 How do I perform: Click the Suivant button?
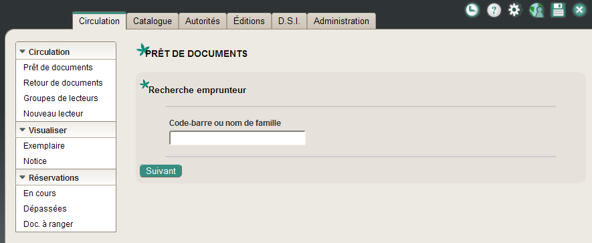pos(161,171)
